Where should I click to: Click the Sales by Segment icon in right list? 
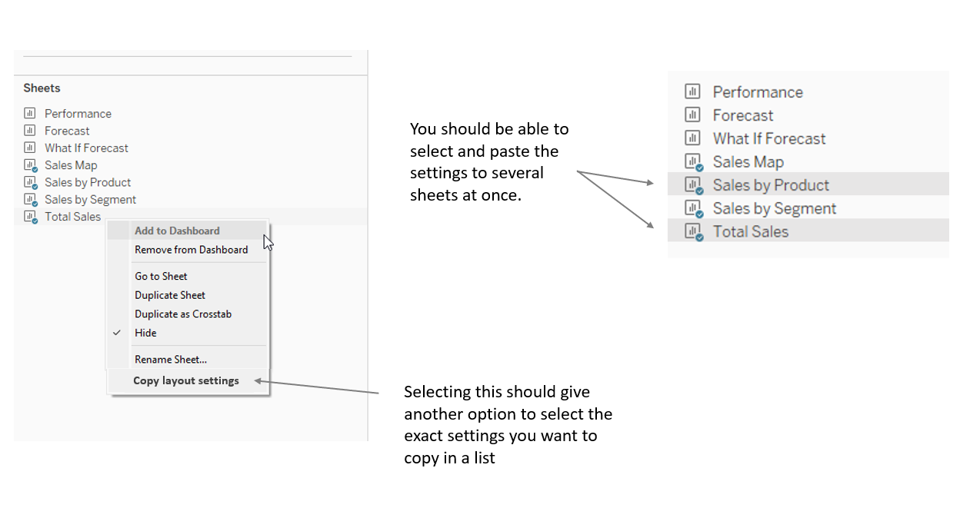tap(692, 208)
